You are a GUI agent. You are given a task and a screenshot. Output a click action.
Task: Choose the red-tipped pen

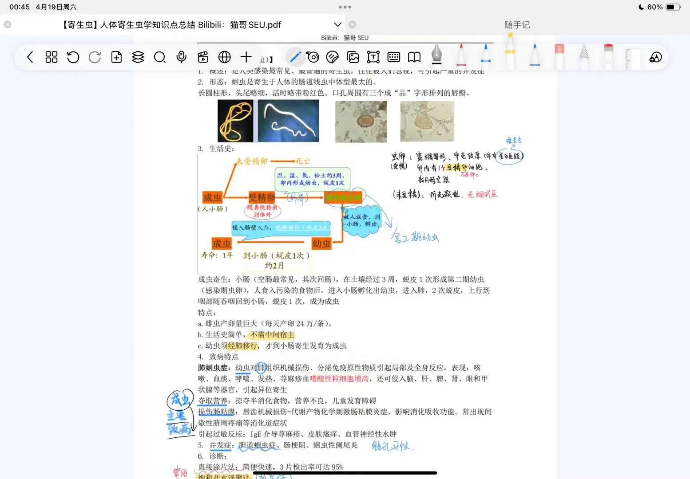click(461, 56)
